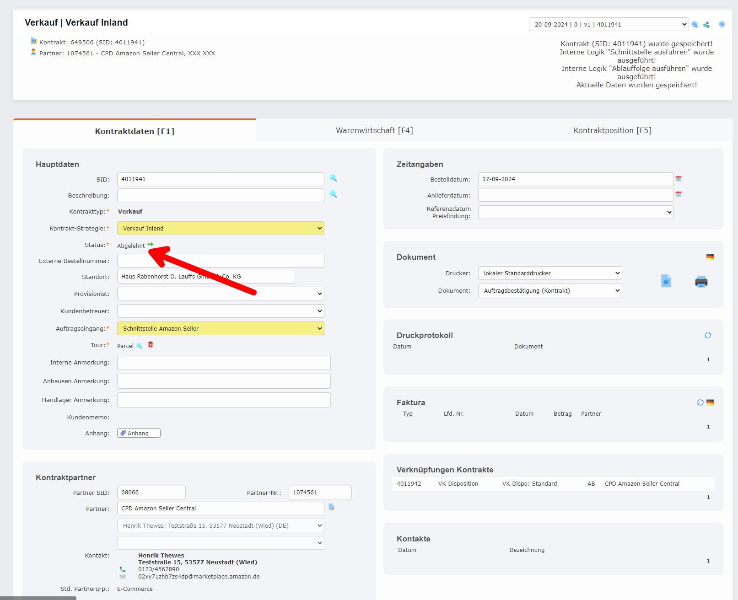Click the printer icon in Dokument section

pyautogui.click(x=701, y=282)
